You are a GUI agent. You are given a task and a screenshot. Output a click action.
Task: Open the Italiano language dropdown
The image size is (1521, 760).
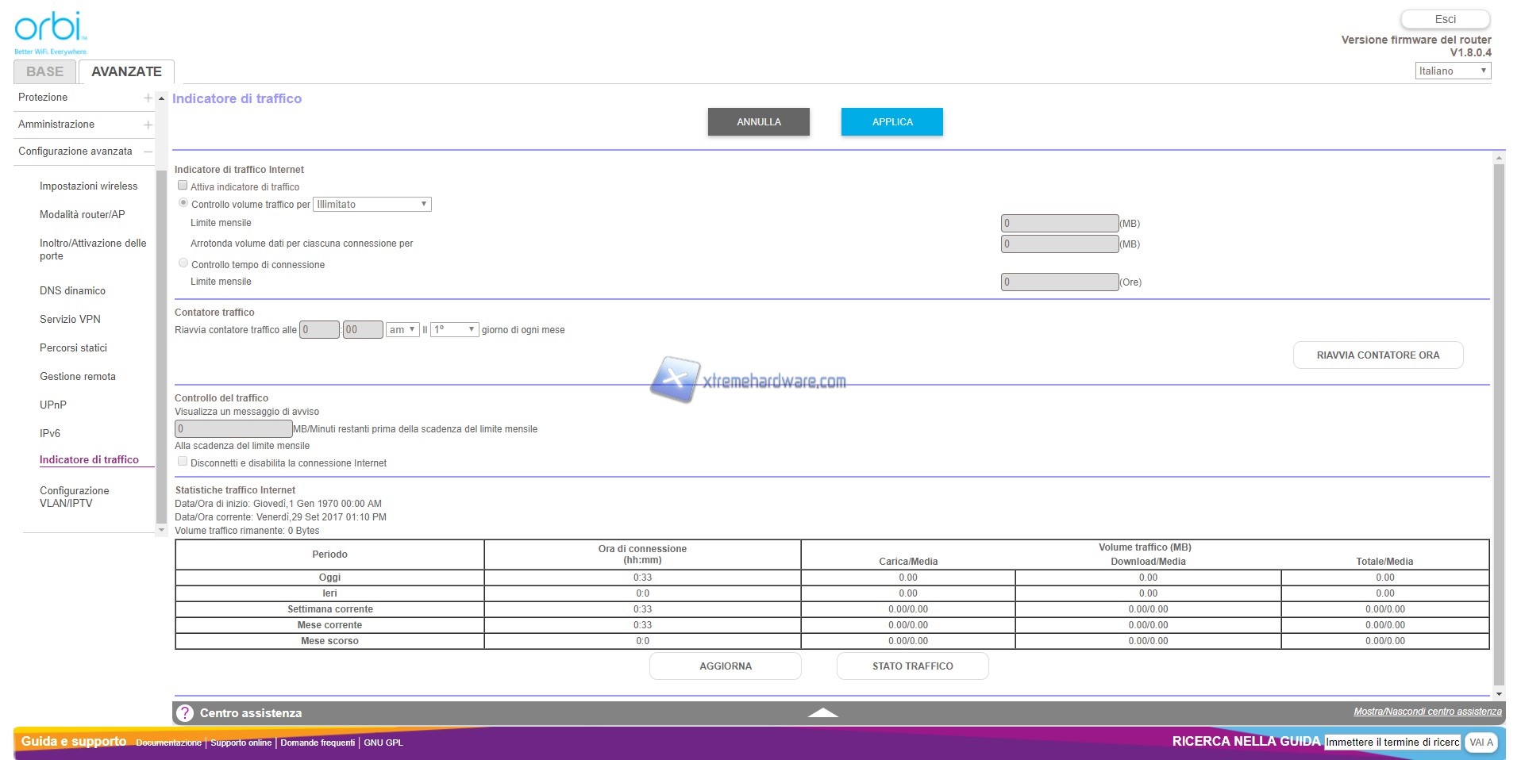pos(1452,71)
